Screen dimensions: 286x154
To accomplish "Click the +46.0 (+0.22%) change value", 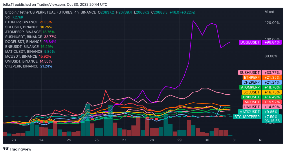I will (x=182, y=12).
